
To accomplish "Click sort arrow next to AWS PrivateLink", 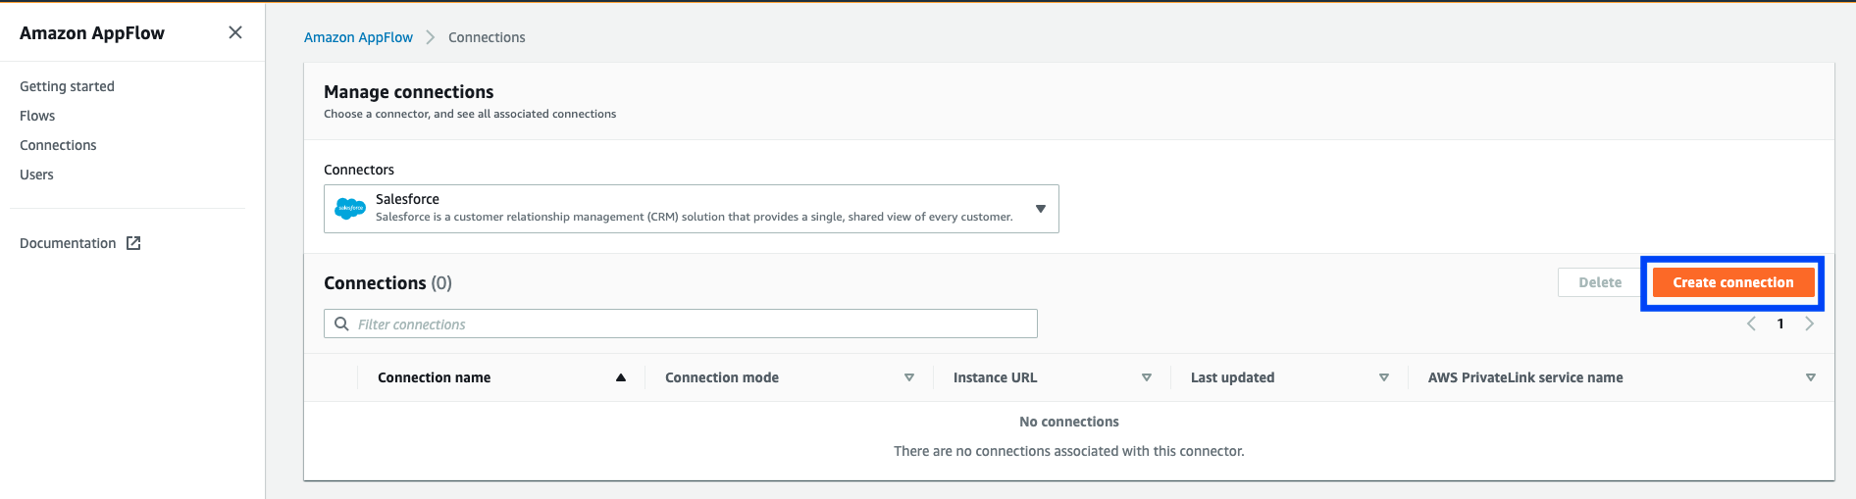I will [x=1811, y=377].
